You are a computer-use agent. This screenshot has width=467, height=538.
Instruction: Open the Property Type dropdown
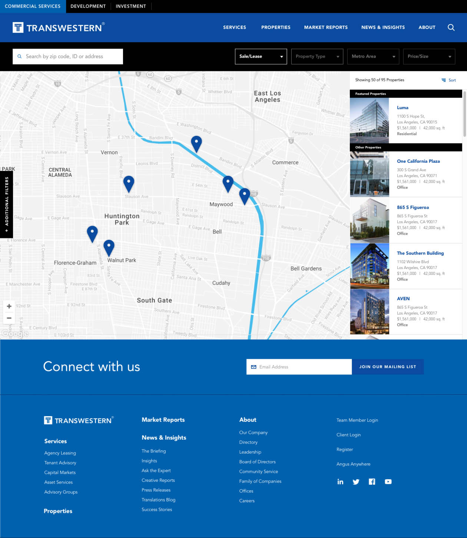tap(317, 57)
